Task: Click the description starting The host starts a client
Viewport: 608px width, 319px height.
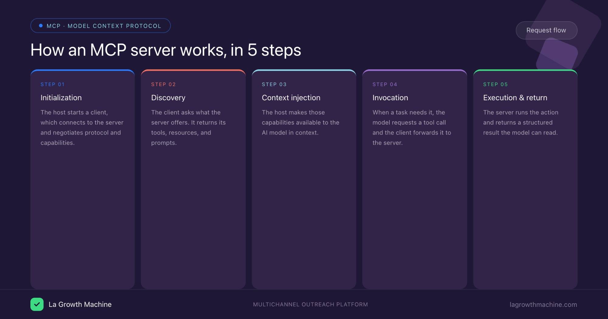Action: 82,128
